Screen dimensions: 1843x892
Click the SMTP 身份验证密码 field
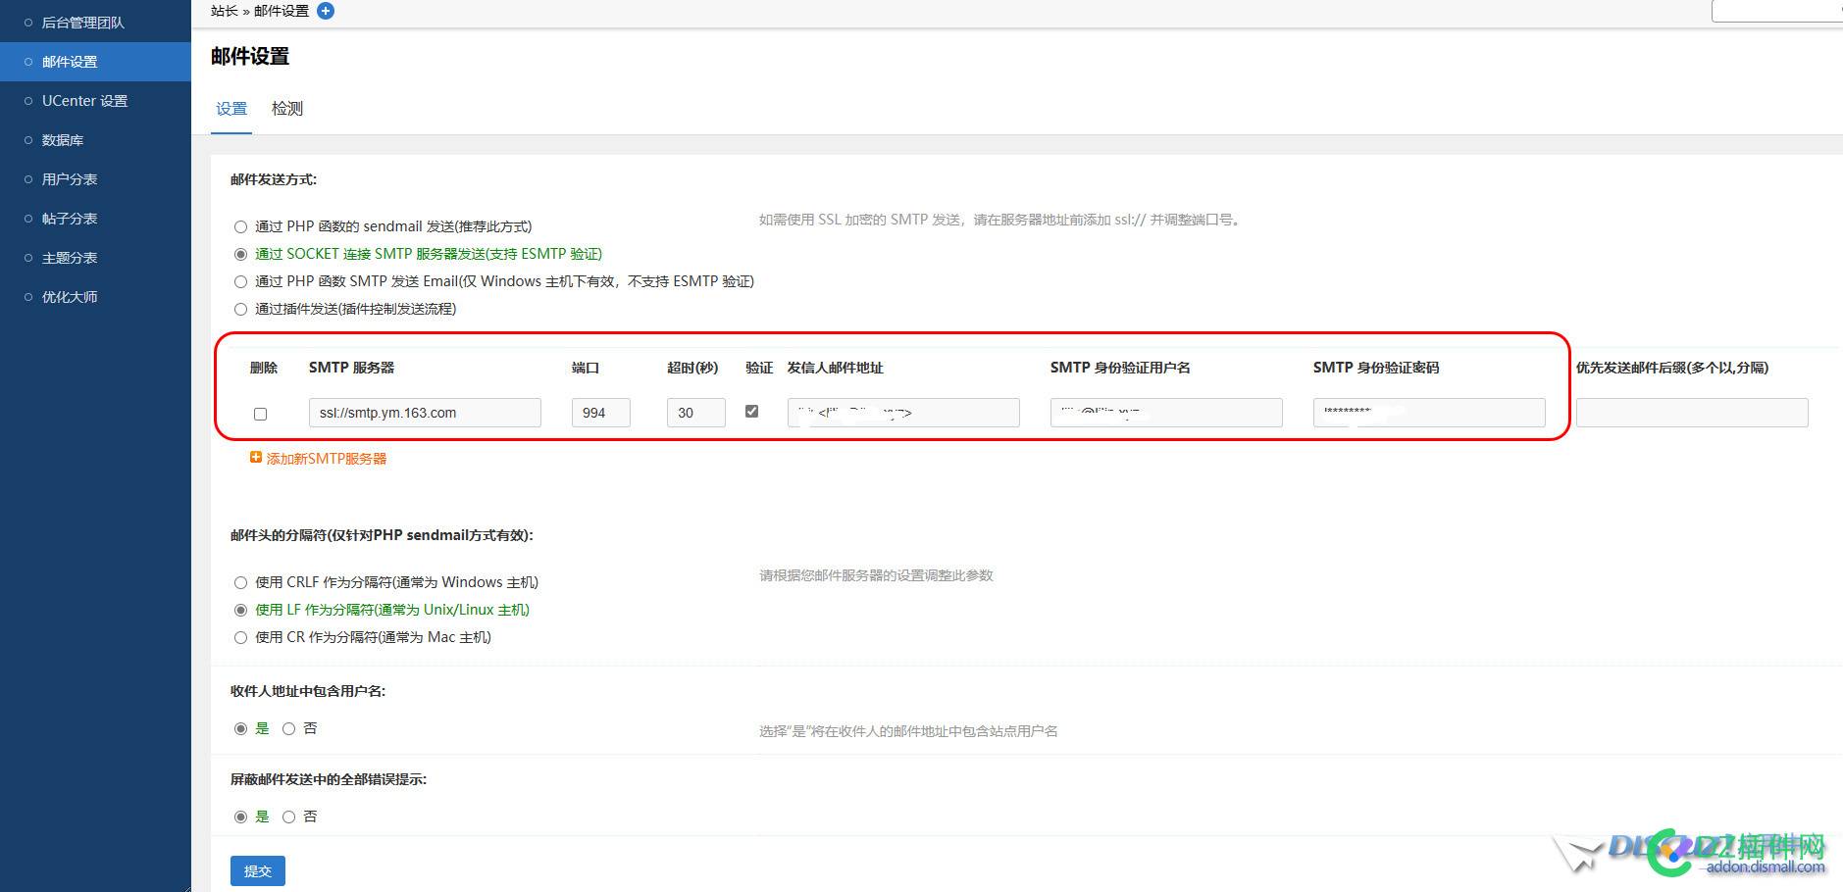click(x=1429, y=413)
